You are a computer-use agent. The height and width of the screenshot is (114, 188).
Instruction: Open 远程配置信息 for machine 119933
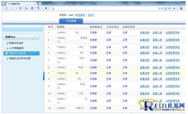172,53
